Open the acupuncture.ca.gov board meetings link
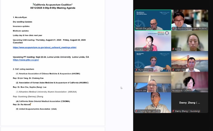213x131 pixels. click(44, 47)
